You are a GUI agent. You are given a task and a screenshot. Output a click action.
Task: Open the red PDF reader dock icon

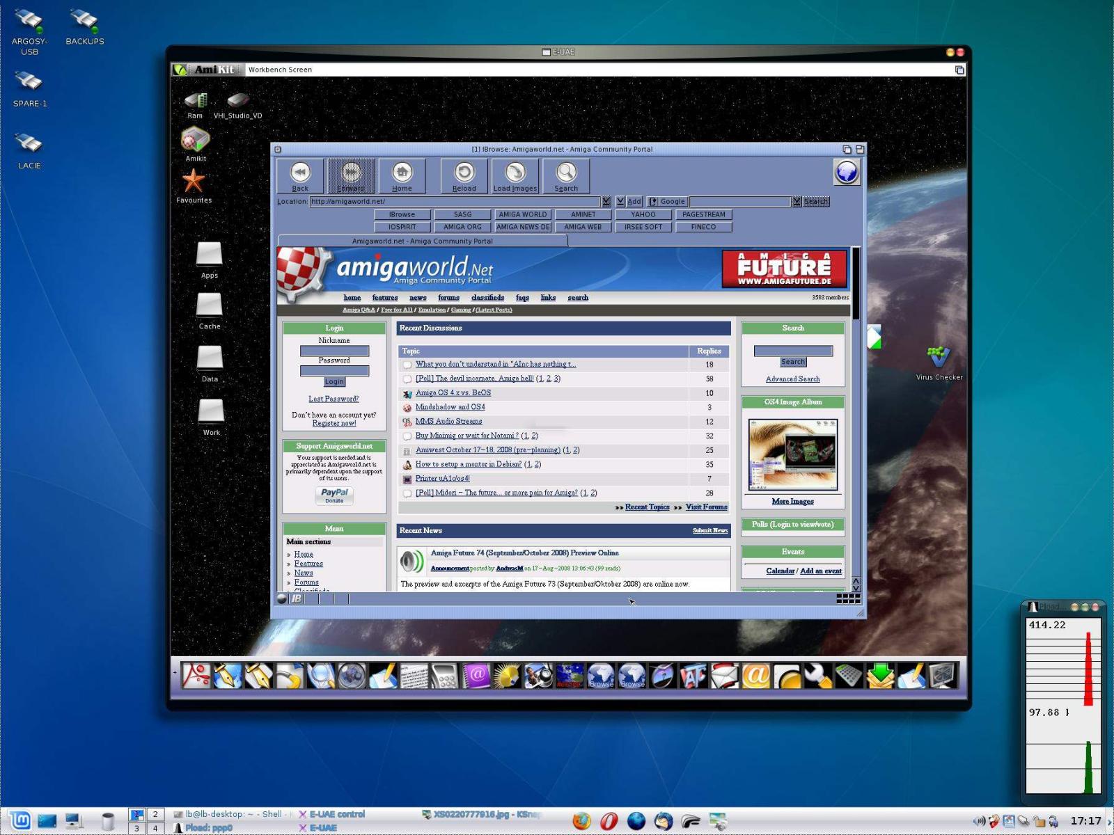196,675
